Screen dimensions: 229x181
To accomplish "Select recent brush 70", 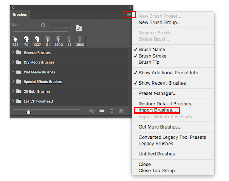I will tap(26, 42).
